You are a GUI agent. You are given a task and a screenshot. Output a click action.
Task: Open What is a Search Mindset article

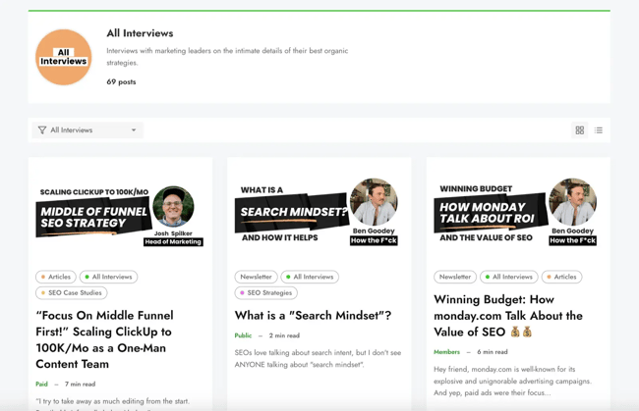click(313, 316)
